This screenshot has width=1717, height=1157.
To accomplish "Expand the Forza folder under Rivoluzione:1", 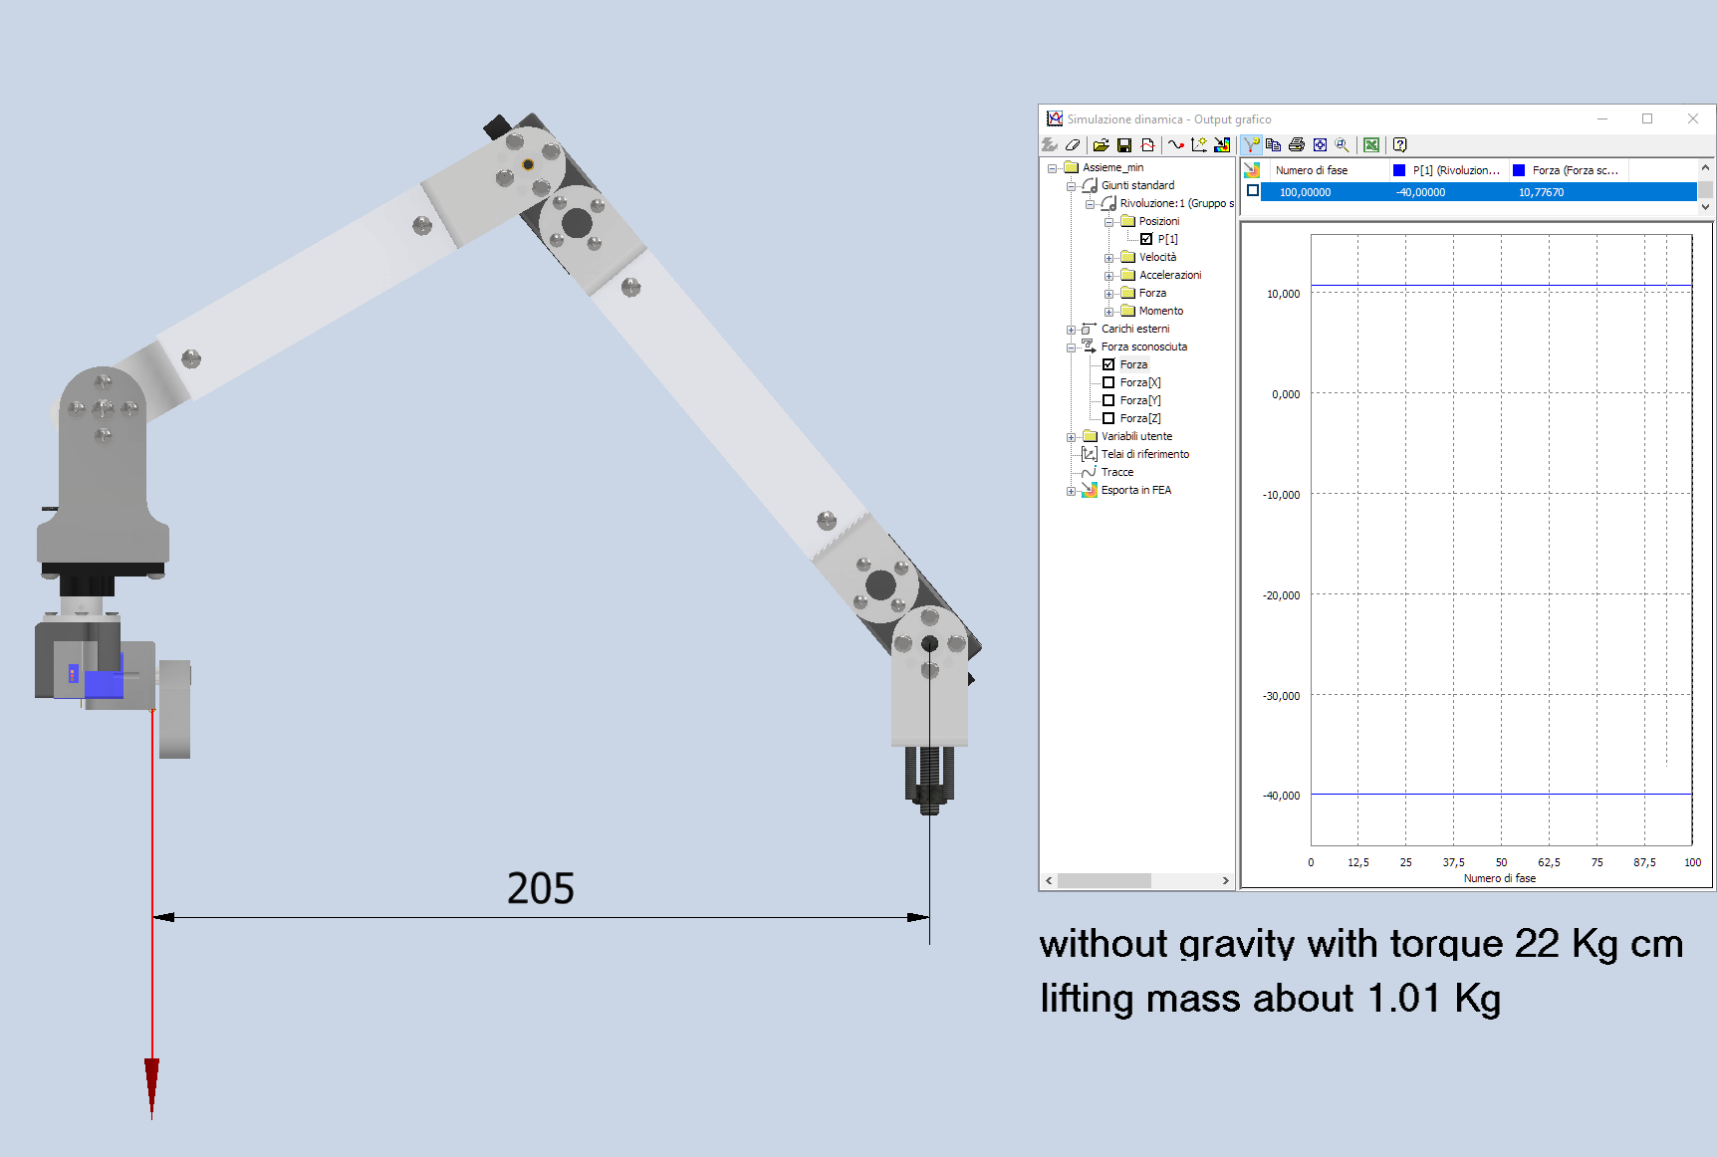I will (x=1108, y=294).
